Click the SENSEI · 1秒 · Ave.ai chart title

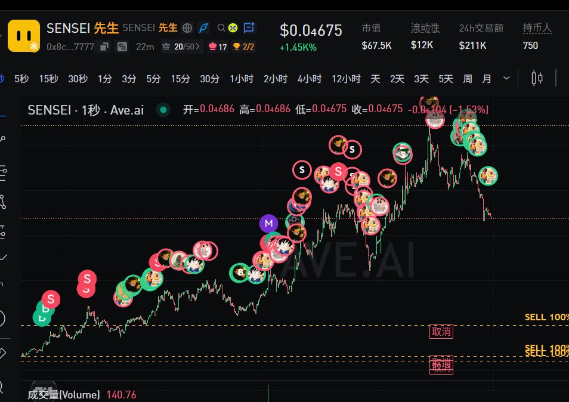coord(86,110)
